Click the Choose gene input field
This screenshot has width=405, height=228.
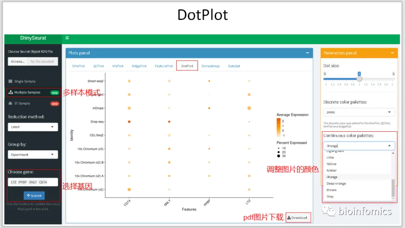tap(33, 182)
